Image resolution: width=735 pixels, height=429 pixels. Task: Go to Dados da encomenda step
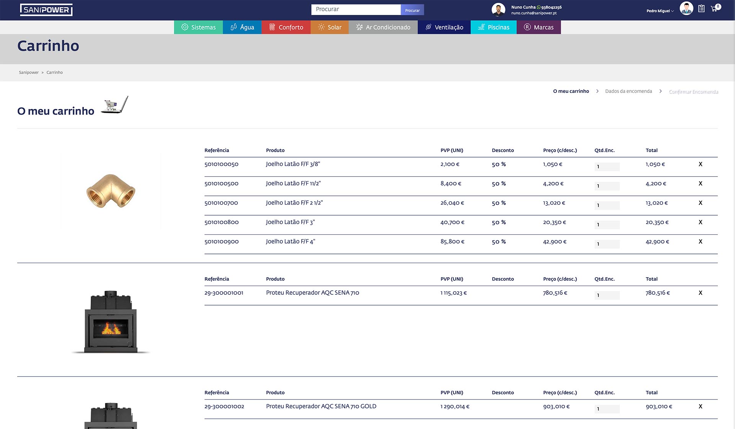tap(629, 91)
